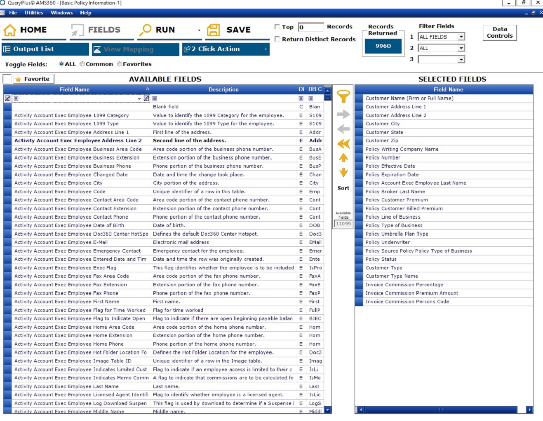Screen dimensions: 543x421
Task: Select the Favorites radio button
Action: (x=120, y=64)
